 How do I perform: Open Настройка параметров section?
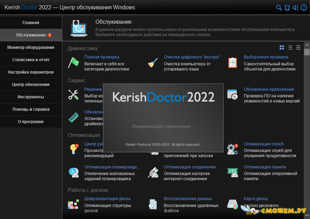point(31,72)
